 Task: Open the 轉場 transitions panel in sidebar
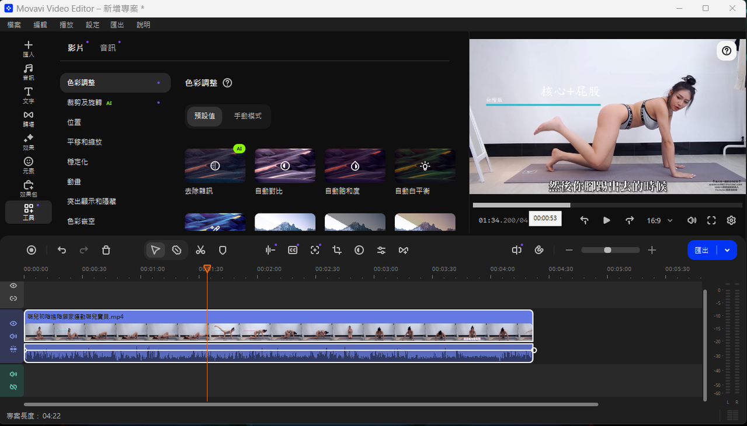(x=28, y=118)
